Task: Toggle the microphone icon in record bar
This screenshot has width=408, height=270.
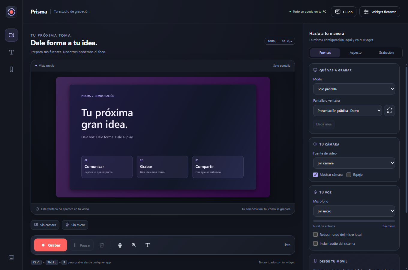Action: [120, 245]
